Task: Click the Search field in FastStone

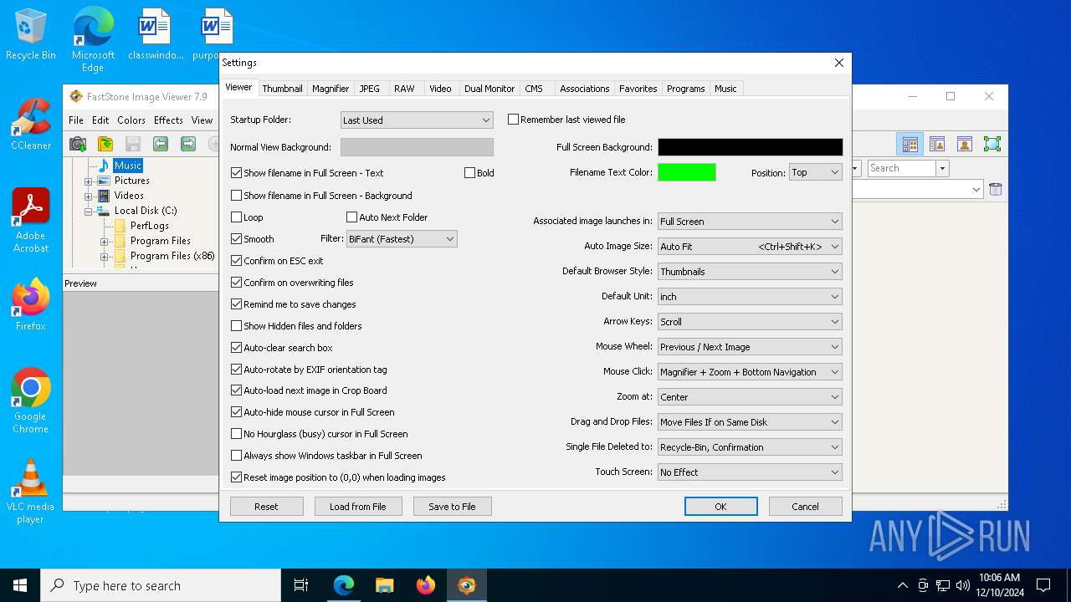Action: pyautogui.click(x=901, y=168)
